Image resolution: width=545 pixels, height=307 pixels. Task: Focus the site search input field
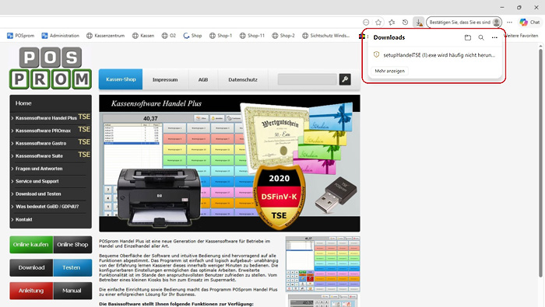308,79
